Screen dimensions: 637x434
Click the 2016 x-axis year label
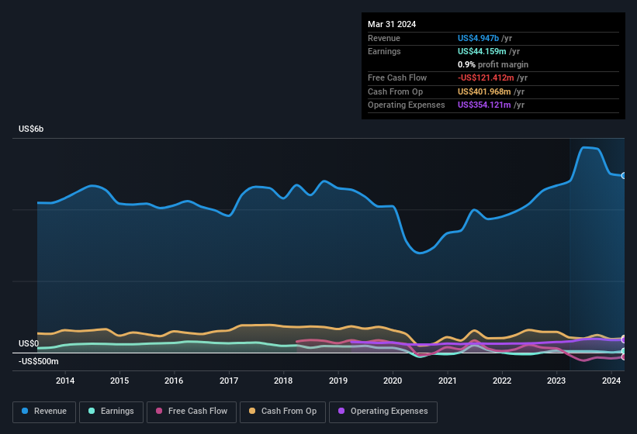click(x=174, y=381)
